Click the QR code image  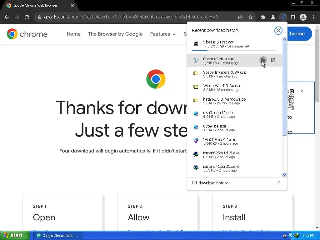[x=291, y=100]
